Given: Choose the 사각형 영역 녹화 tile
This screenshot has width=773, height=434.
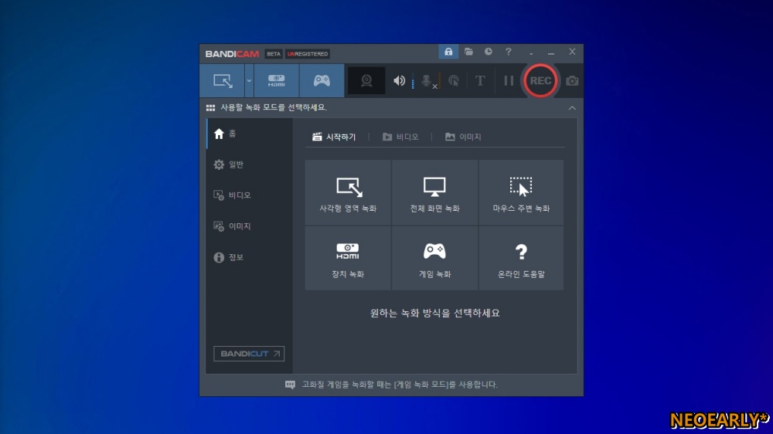Looking at the screenshot, I should (348, 192).
